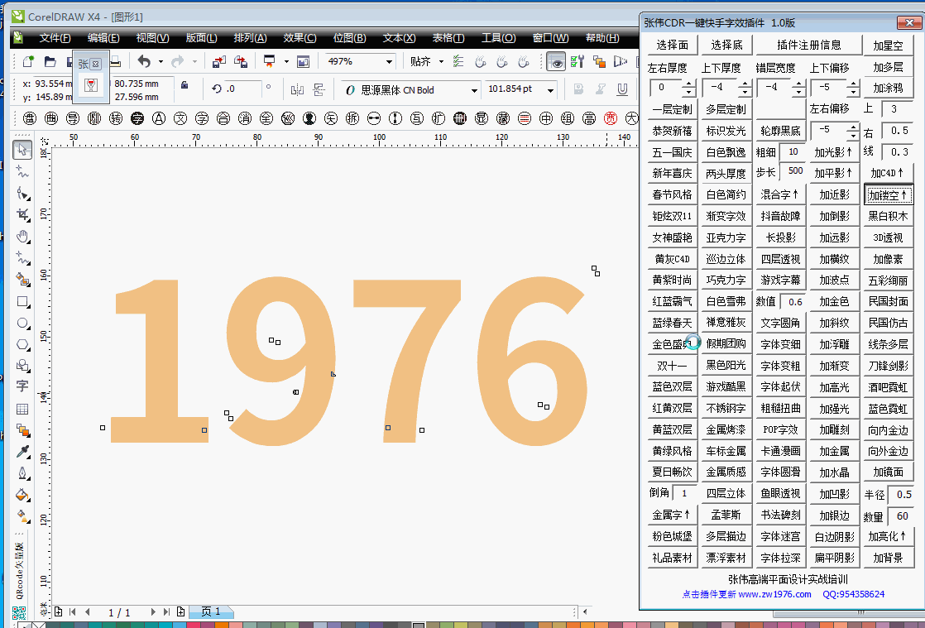The width and height of the screenshot is (925, 628).
Task: Click the underline U icon
Action: coord(622,89)
